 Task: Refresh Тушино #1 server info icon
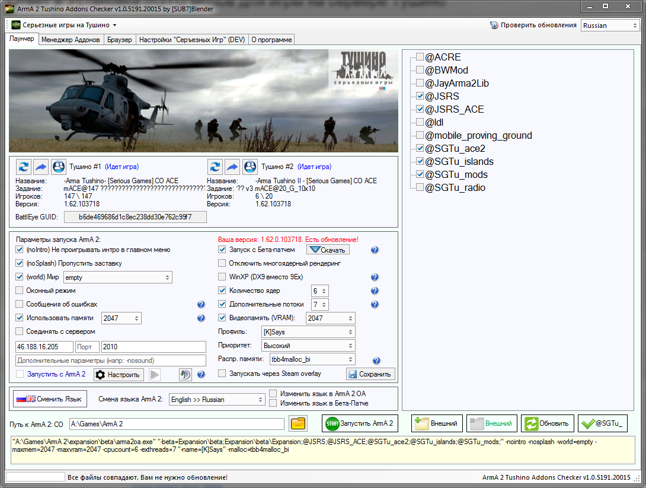pos(24,167)
